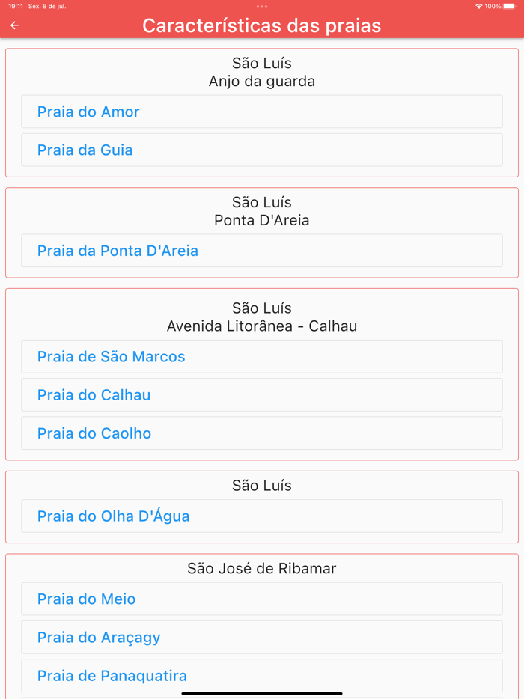
Task: Click the Wi-Fi icon in the status bar
Action: pos(478,6)
